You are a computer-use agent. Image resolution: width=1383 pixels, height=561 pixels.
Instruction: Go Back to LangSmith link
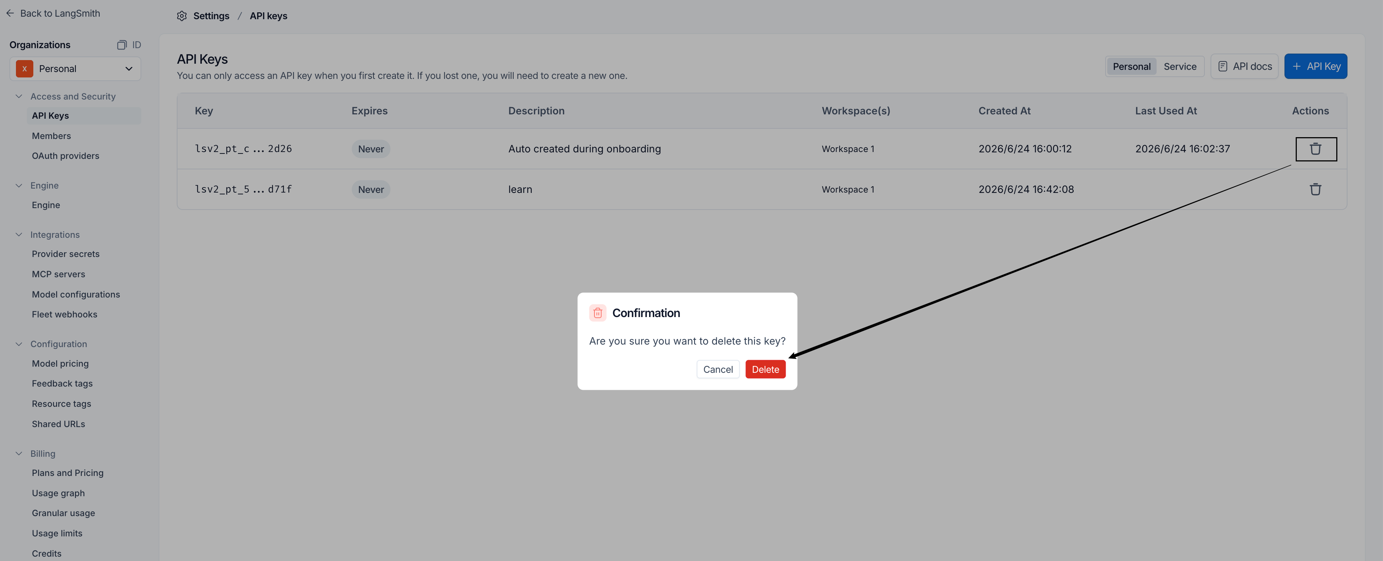53,13
